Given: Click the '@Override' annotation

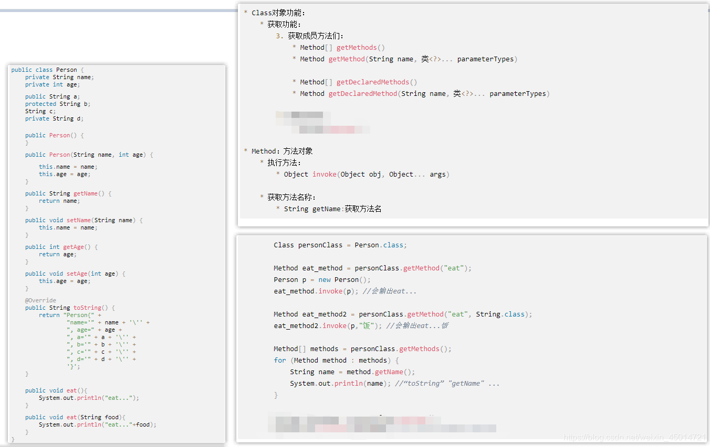Looking at the screenshot, I should [40, 300].
